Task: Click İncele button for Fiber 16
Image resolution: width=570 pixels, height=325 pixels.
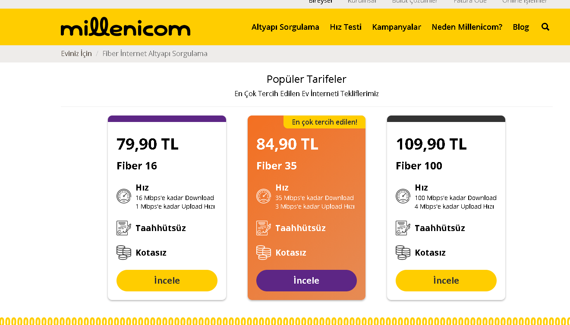Action: pos(167,281)
